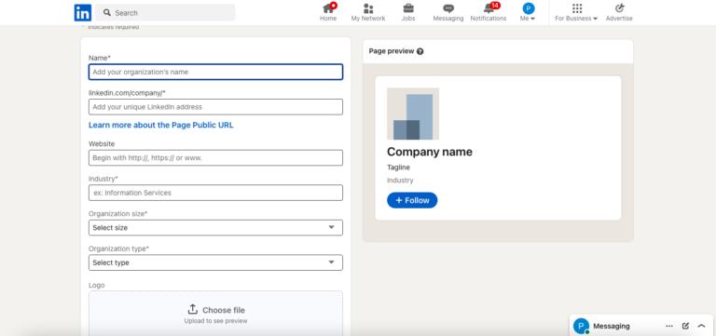Screen dimensions: 716x336
Task: Click the Advertise label in navbar
Action: [x=619, y=19]
